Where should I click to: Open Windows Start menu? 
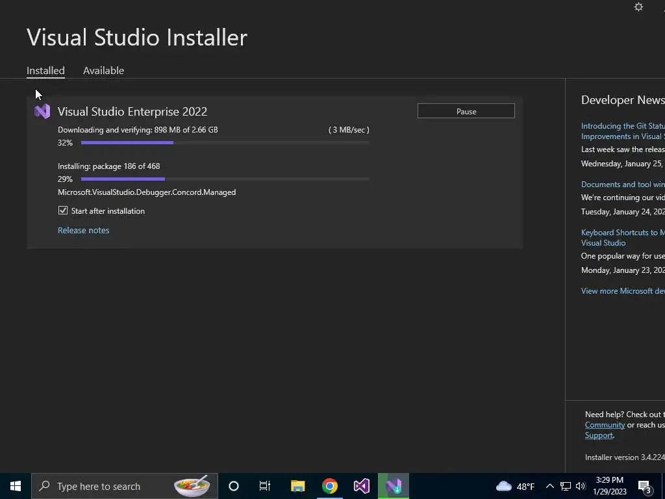click(16, 486)
